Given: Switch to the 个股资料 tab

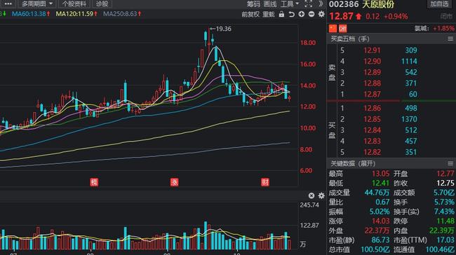Looking at the screenshot, I should coord(74,4).
